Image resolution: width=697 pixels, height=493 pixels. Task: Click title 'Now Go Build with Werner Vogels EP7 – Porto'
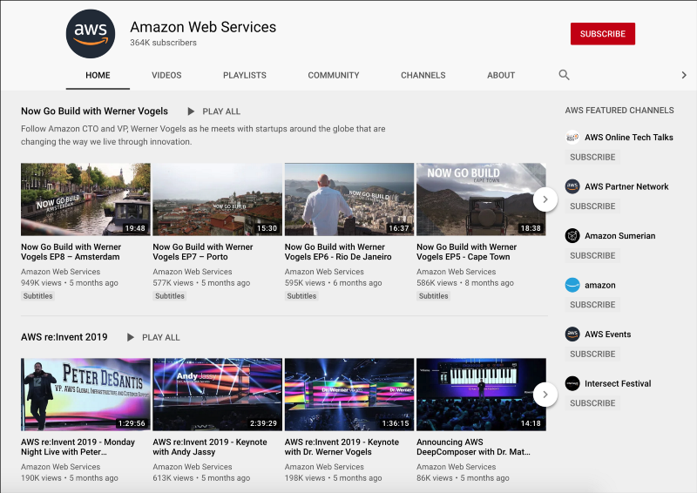203,252
